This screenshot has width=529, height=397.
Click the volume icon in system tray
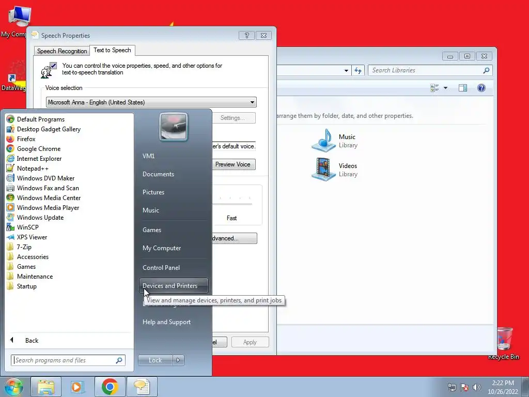tap(477, 387)
